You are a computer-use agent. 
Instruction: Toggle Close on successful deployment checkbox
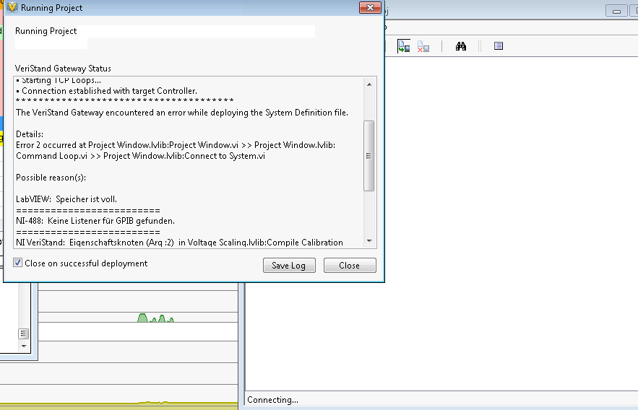[17, 263]
